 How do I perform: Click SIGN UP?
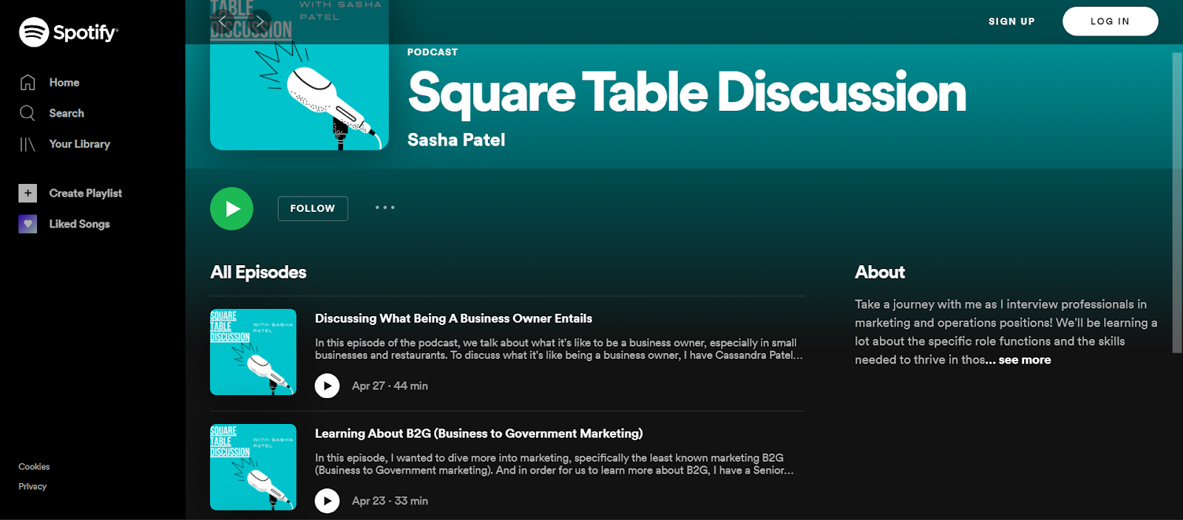(1011, 21)
